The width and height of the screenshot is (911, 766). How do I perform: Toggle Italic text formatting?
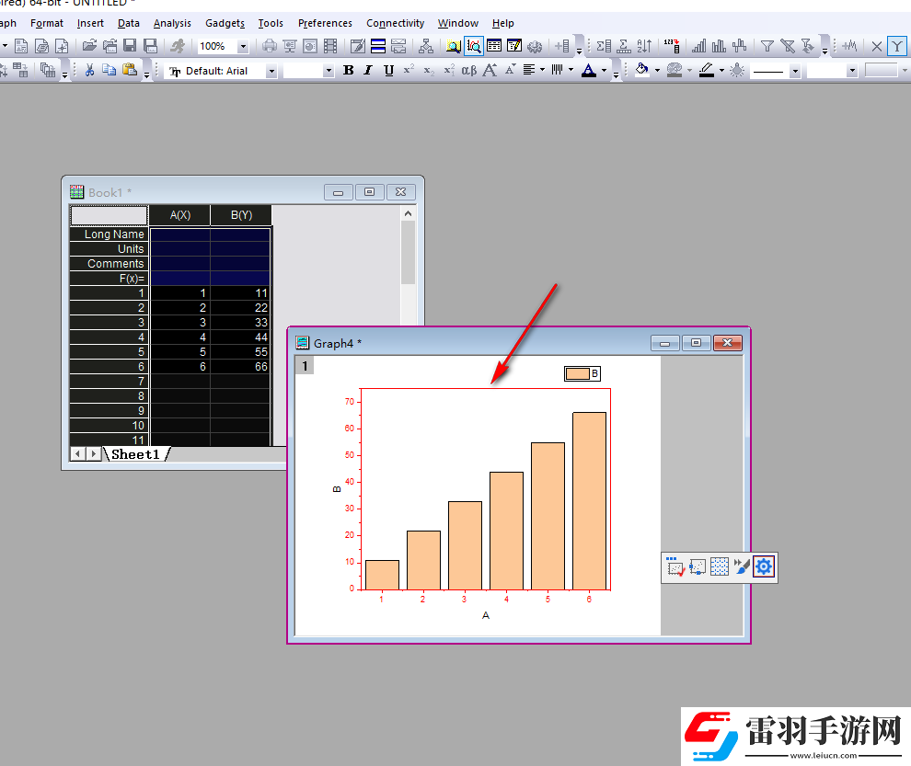(x=368, y=70)
